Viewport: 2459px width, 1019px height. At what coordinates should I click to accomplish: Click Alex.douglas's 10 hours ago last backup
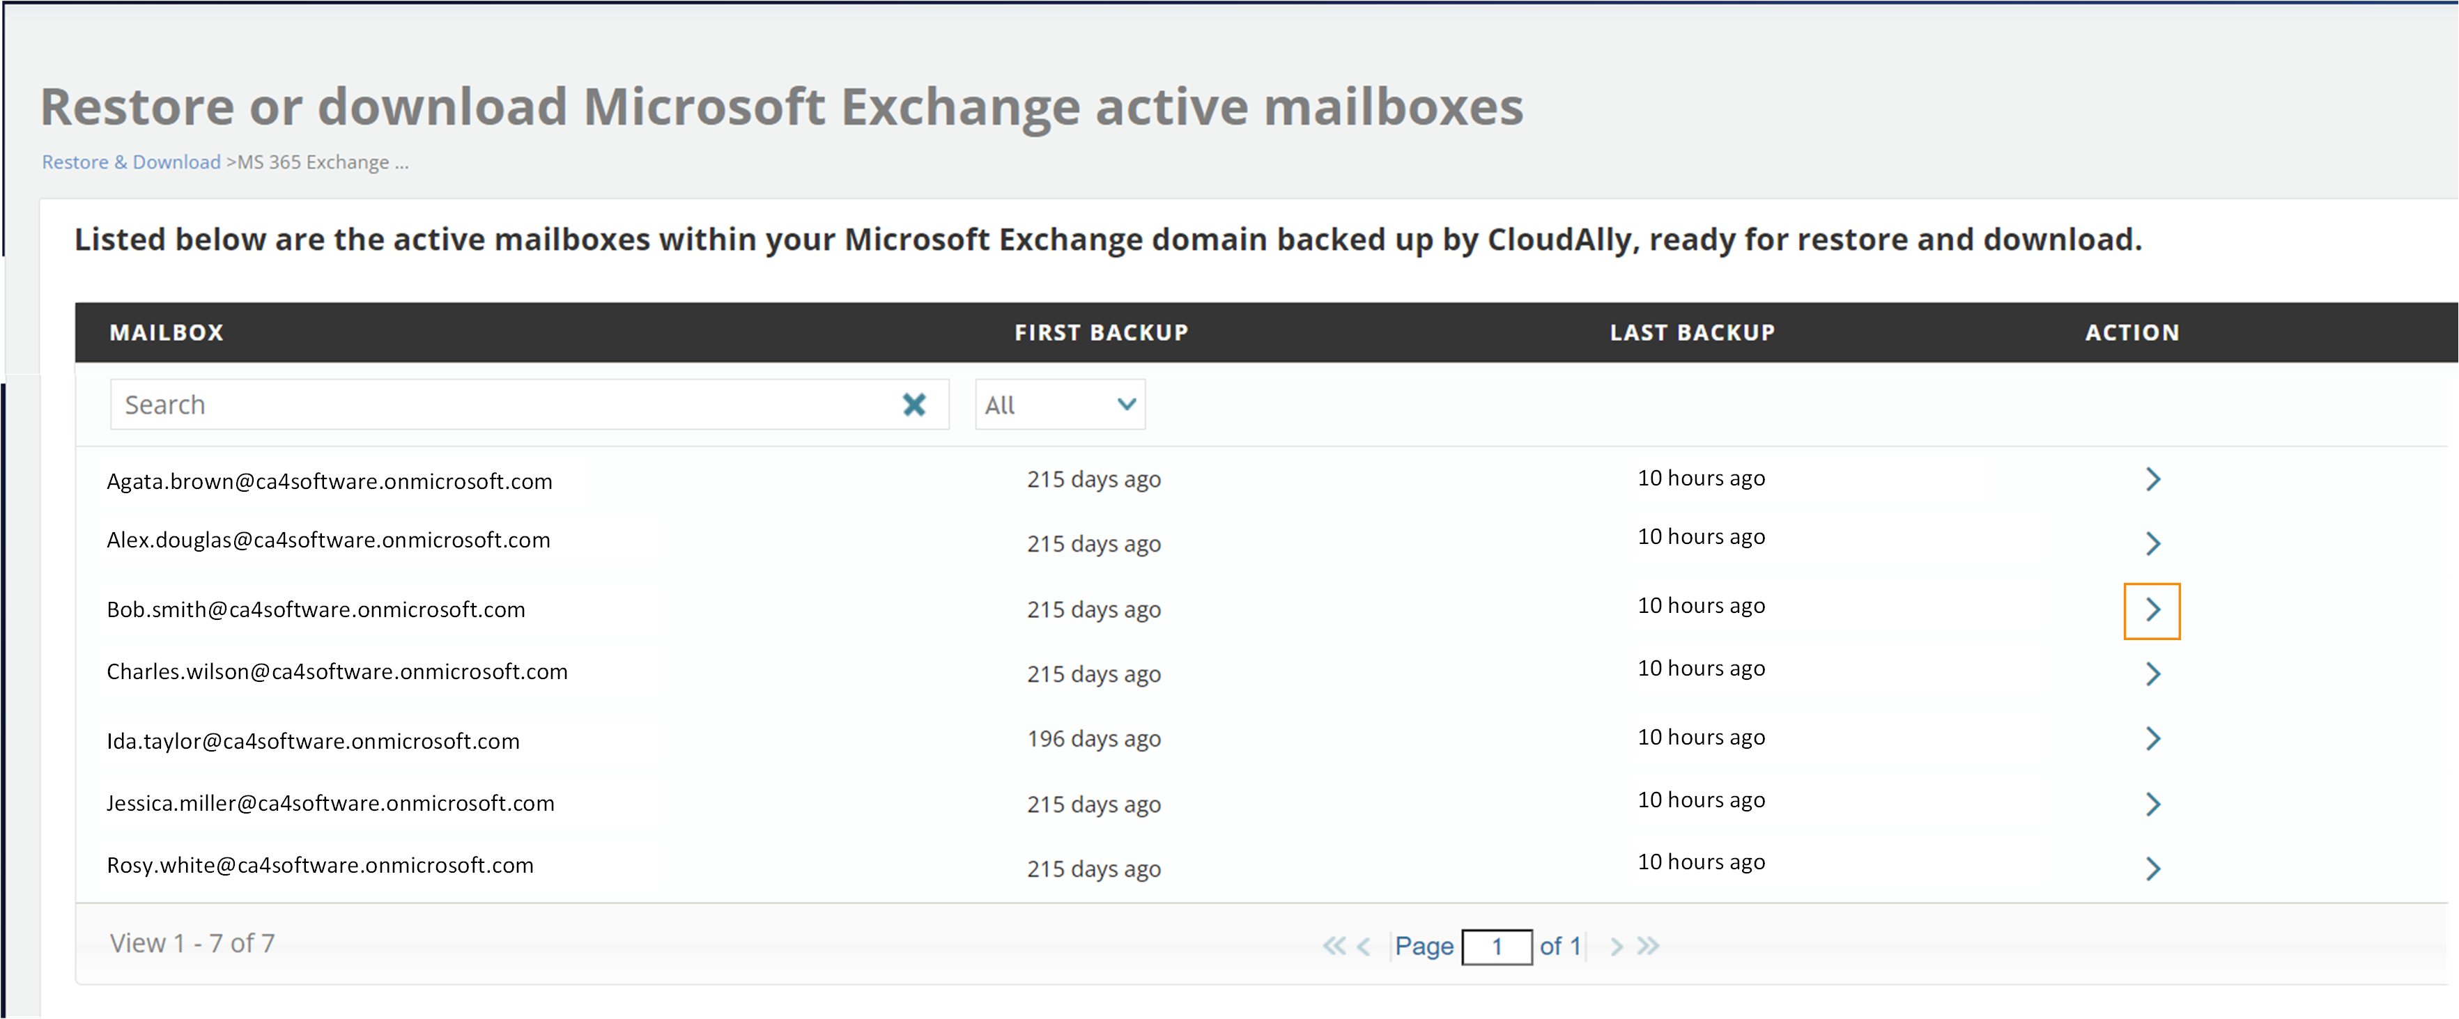1701,537
